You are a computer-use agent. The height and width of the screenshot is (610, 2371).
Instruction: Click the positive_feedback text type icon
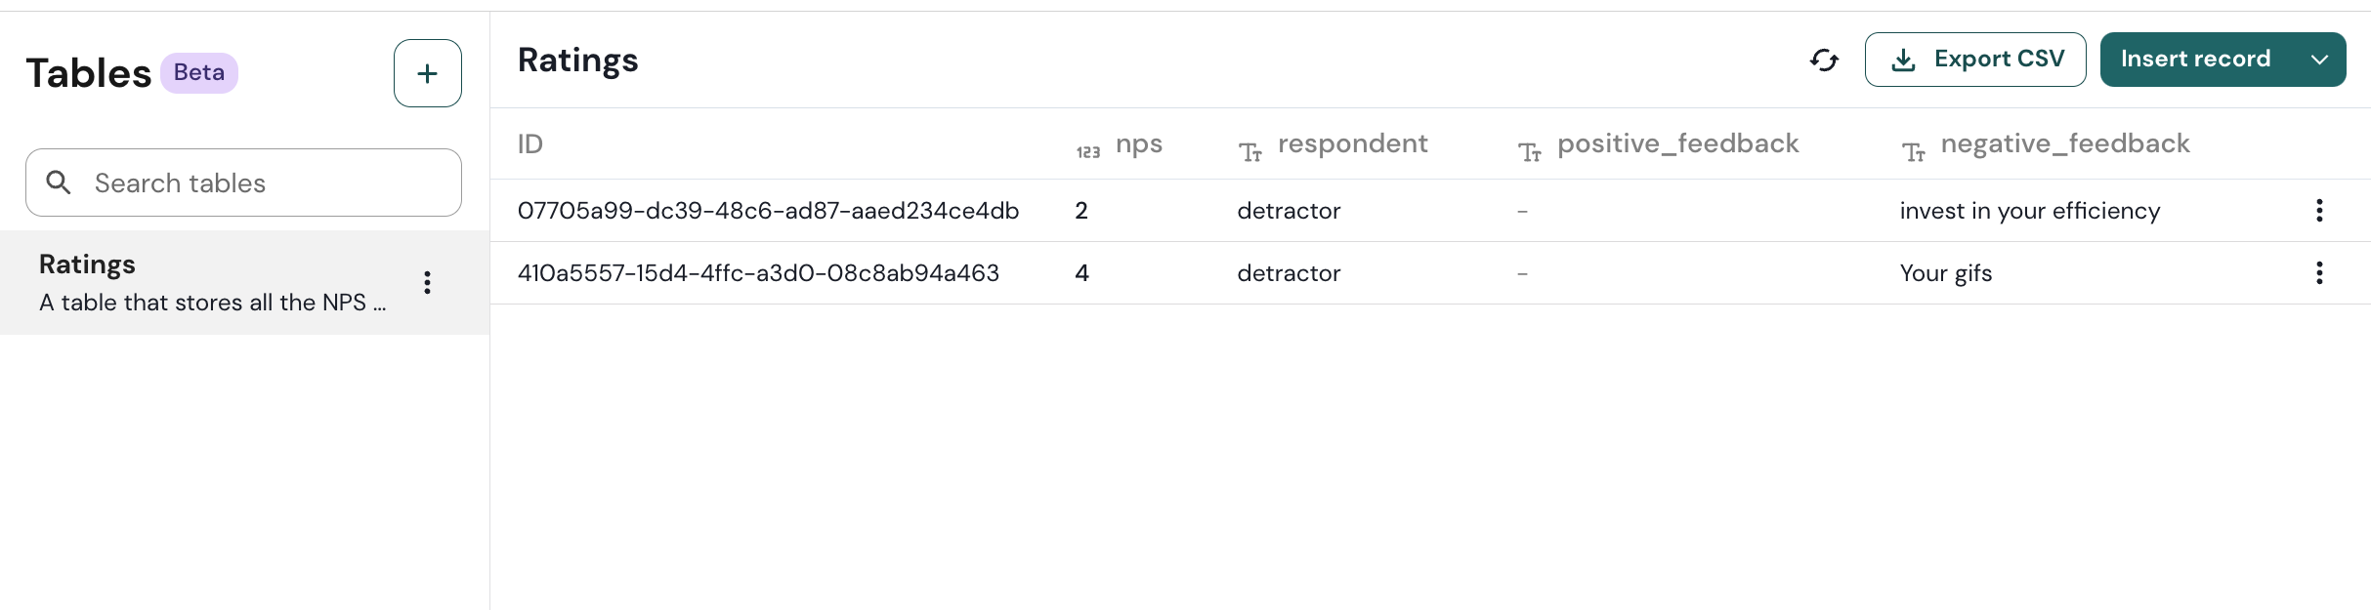(1529, 152)
